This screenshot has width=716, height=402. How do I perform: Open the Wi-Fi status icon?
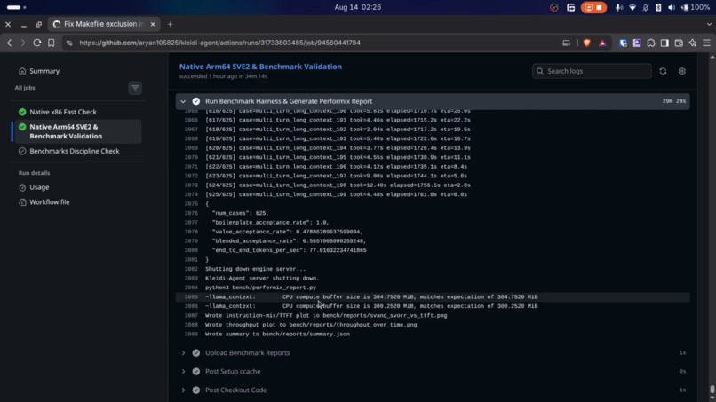point(632,7)
